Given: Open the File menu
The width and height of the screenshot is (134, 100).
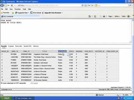Looking at the screenshot, I should coord(2,9).
